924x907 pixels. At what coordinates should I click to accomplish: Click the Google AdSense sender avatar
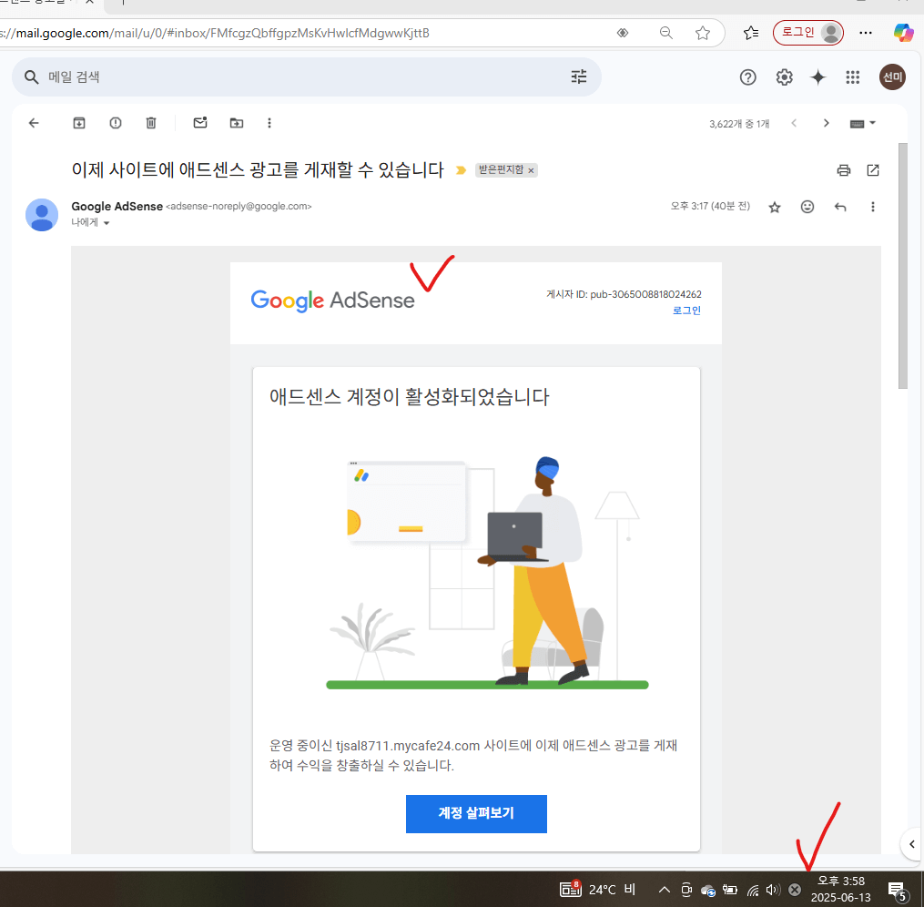(x=42, y=215)
